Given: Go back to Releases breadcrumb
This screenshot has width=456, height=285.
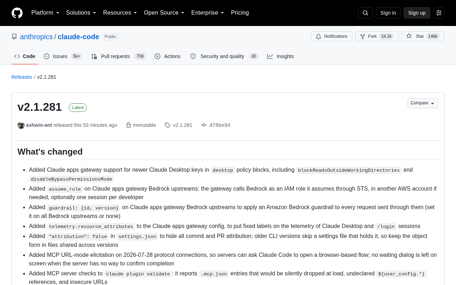Looking at the screenshot, I should [x=22, y=77].
